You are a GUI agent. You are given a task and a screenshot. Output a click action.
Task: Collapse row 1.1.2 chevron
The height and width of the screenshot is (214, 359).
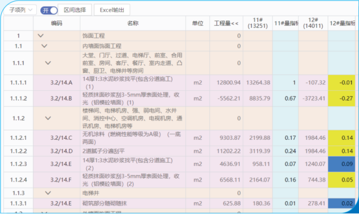point(48,118)
